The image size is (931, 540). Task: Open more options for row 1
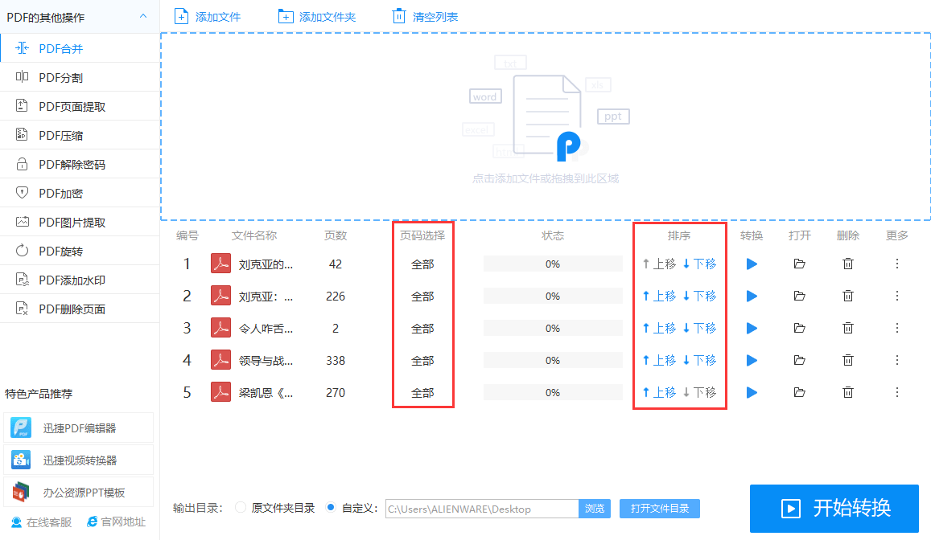(897, 264)
